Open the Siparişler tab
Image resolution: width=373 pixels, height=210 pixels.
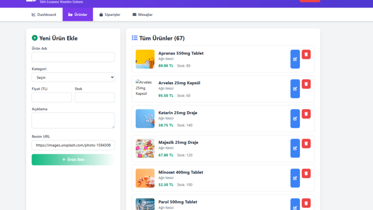click(110, 14)
